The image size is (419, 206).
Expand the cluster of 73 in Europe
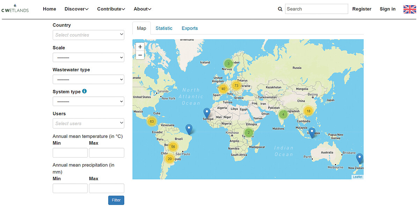(x=236, y=85)
